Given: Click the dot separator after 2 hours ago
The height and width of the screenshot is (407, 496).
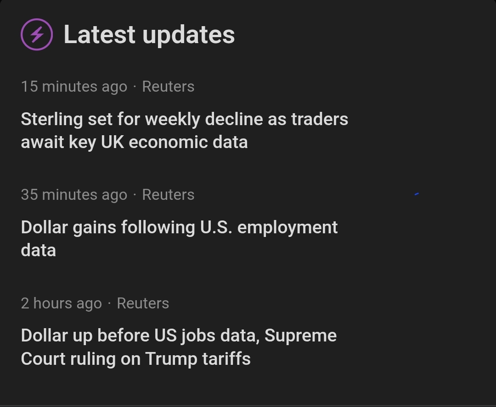Looking at the screenshot, I should point(109,303).
